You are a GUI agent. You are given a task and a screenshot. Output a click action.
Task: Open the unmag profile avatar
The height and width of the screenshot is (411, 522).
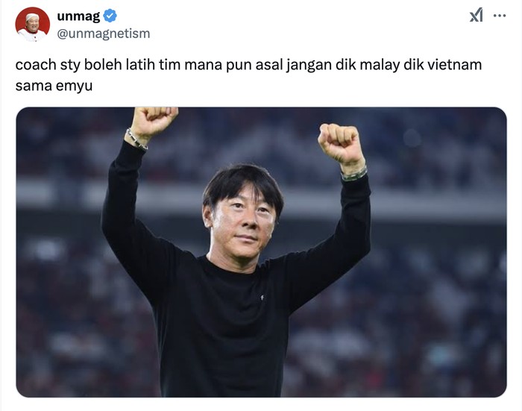click(x=32, y=25)
